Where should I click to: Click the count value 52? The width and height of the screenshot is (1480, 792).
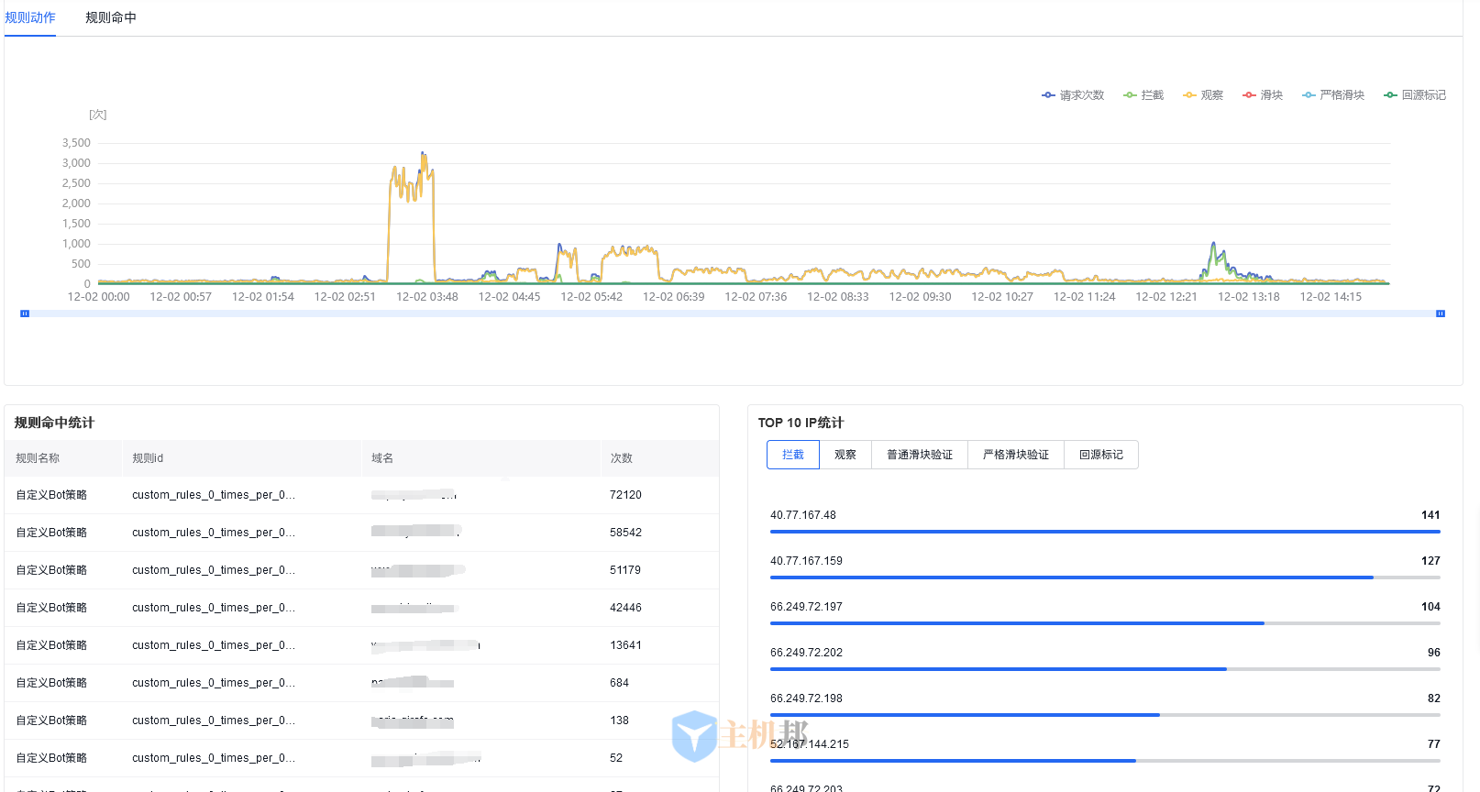coord(616,758)
